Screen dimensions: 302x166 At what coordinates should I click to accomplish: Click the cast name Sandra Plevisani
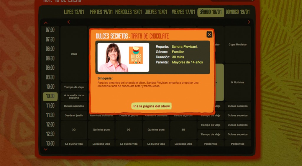(x=185, y=46)
